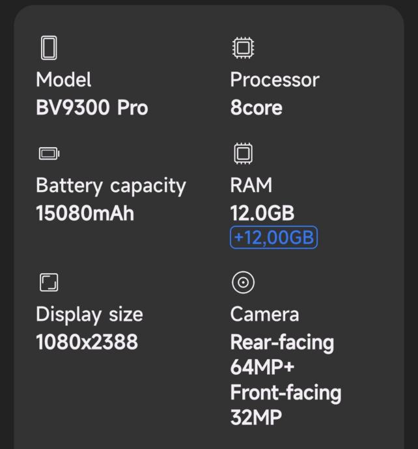Select the Camera label
418x449 pixels.
point(264,314)
